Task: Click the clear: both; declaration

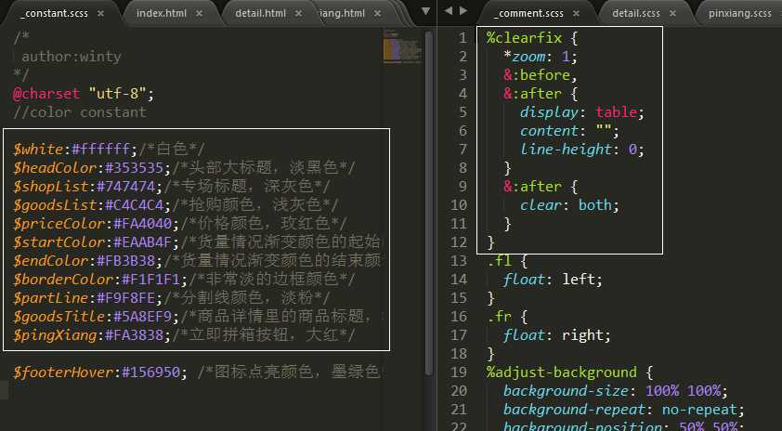Action: click(x=570, y=204)
